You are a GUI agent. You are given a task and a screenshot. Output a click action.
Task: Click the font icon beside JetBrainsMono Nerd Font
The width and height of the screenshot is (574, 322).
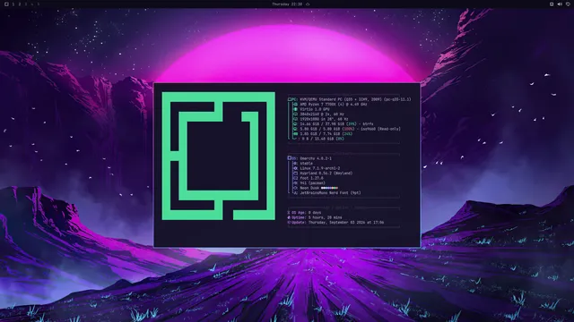(x=296, y=193)
